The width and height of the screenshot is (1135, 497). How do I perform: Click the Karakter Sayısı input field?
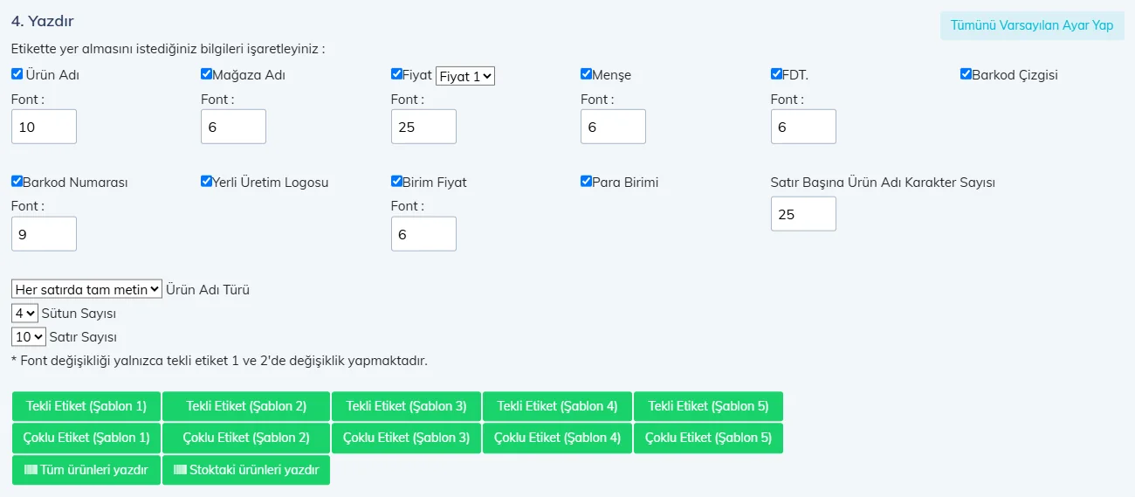(x=803, y=214)
